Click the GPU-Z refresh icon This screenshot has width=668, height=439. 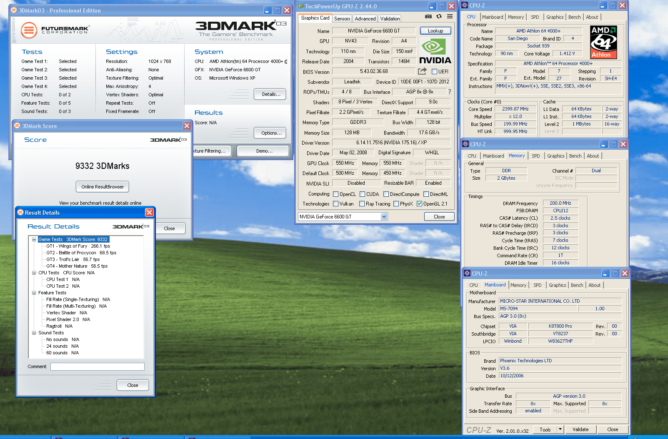tap(439, 17)
